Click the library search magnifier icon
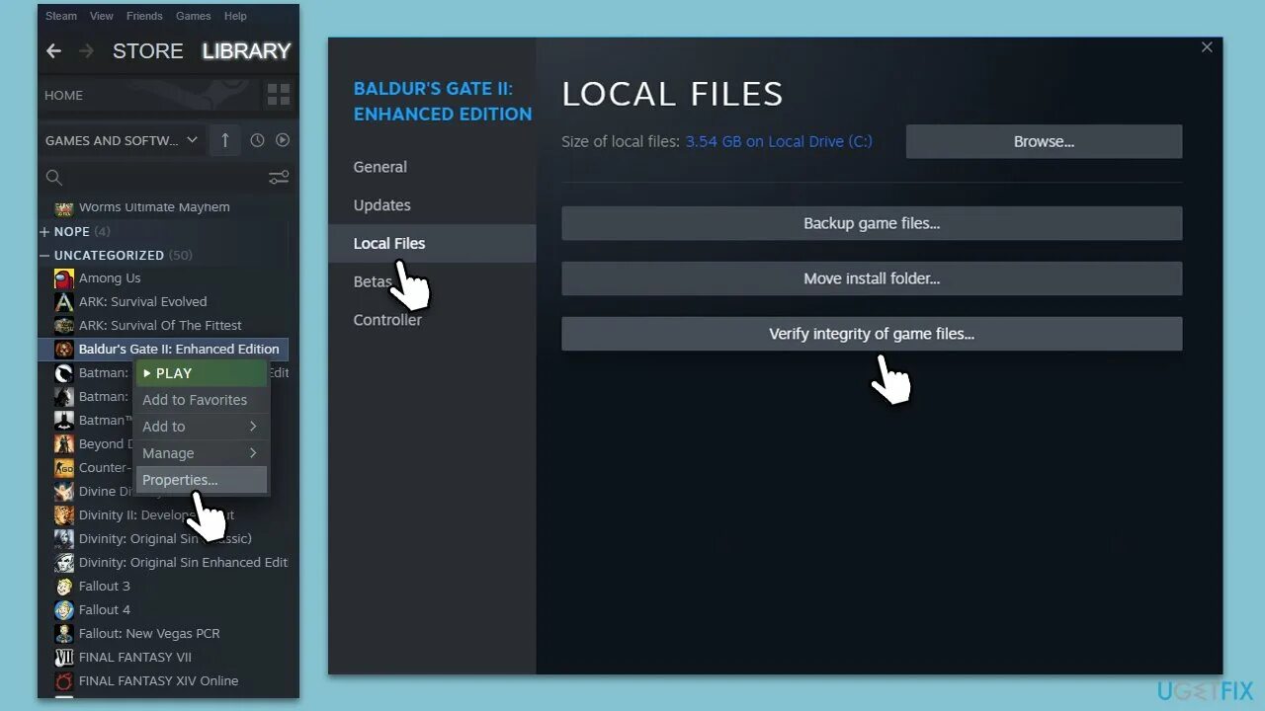Viewport: 1265px width, 711px height. click(54, 178)
